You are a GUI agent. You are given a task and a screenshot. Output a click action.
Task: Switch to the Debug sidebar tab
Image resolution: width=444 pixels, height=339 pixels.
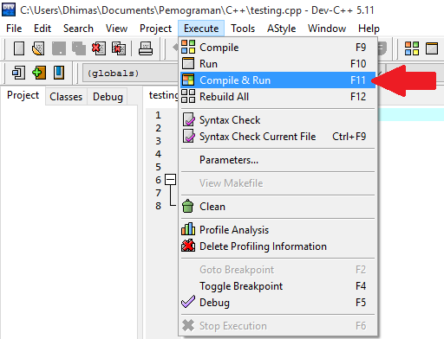pos(108,97)
